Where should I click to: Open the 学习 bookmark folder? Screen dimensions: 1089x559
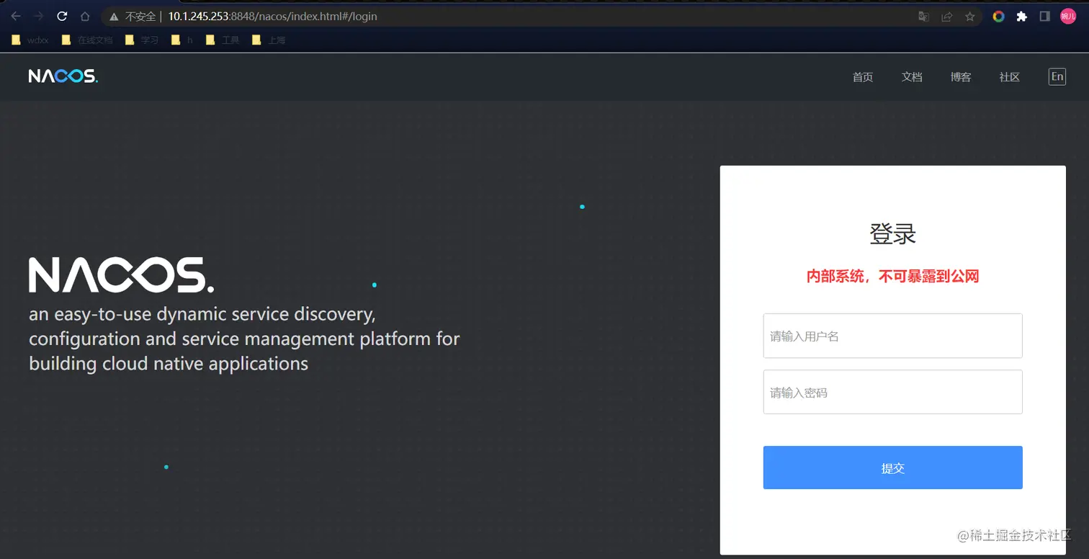[x=141, y=40]
